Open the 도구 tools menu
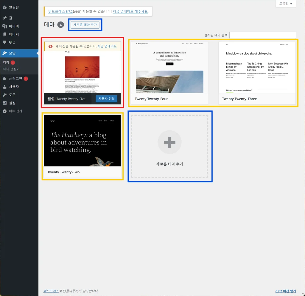 19,95
